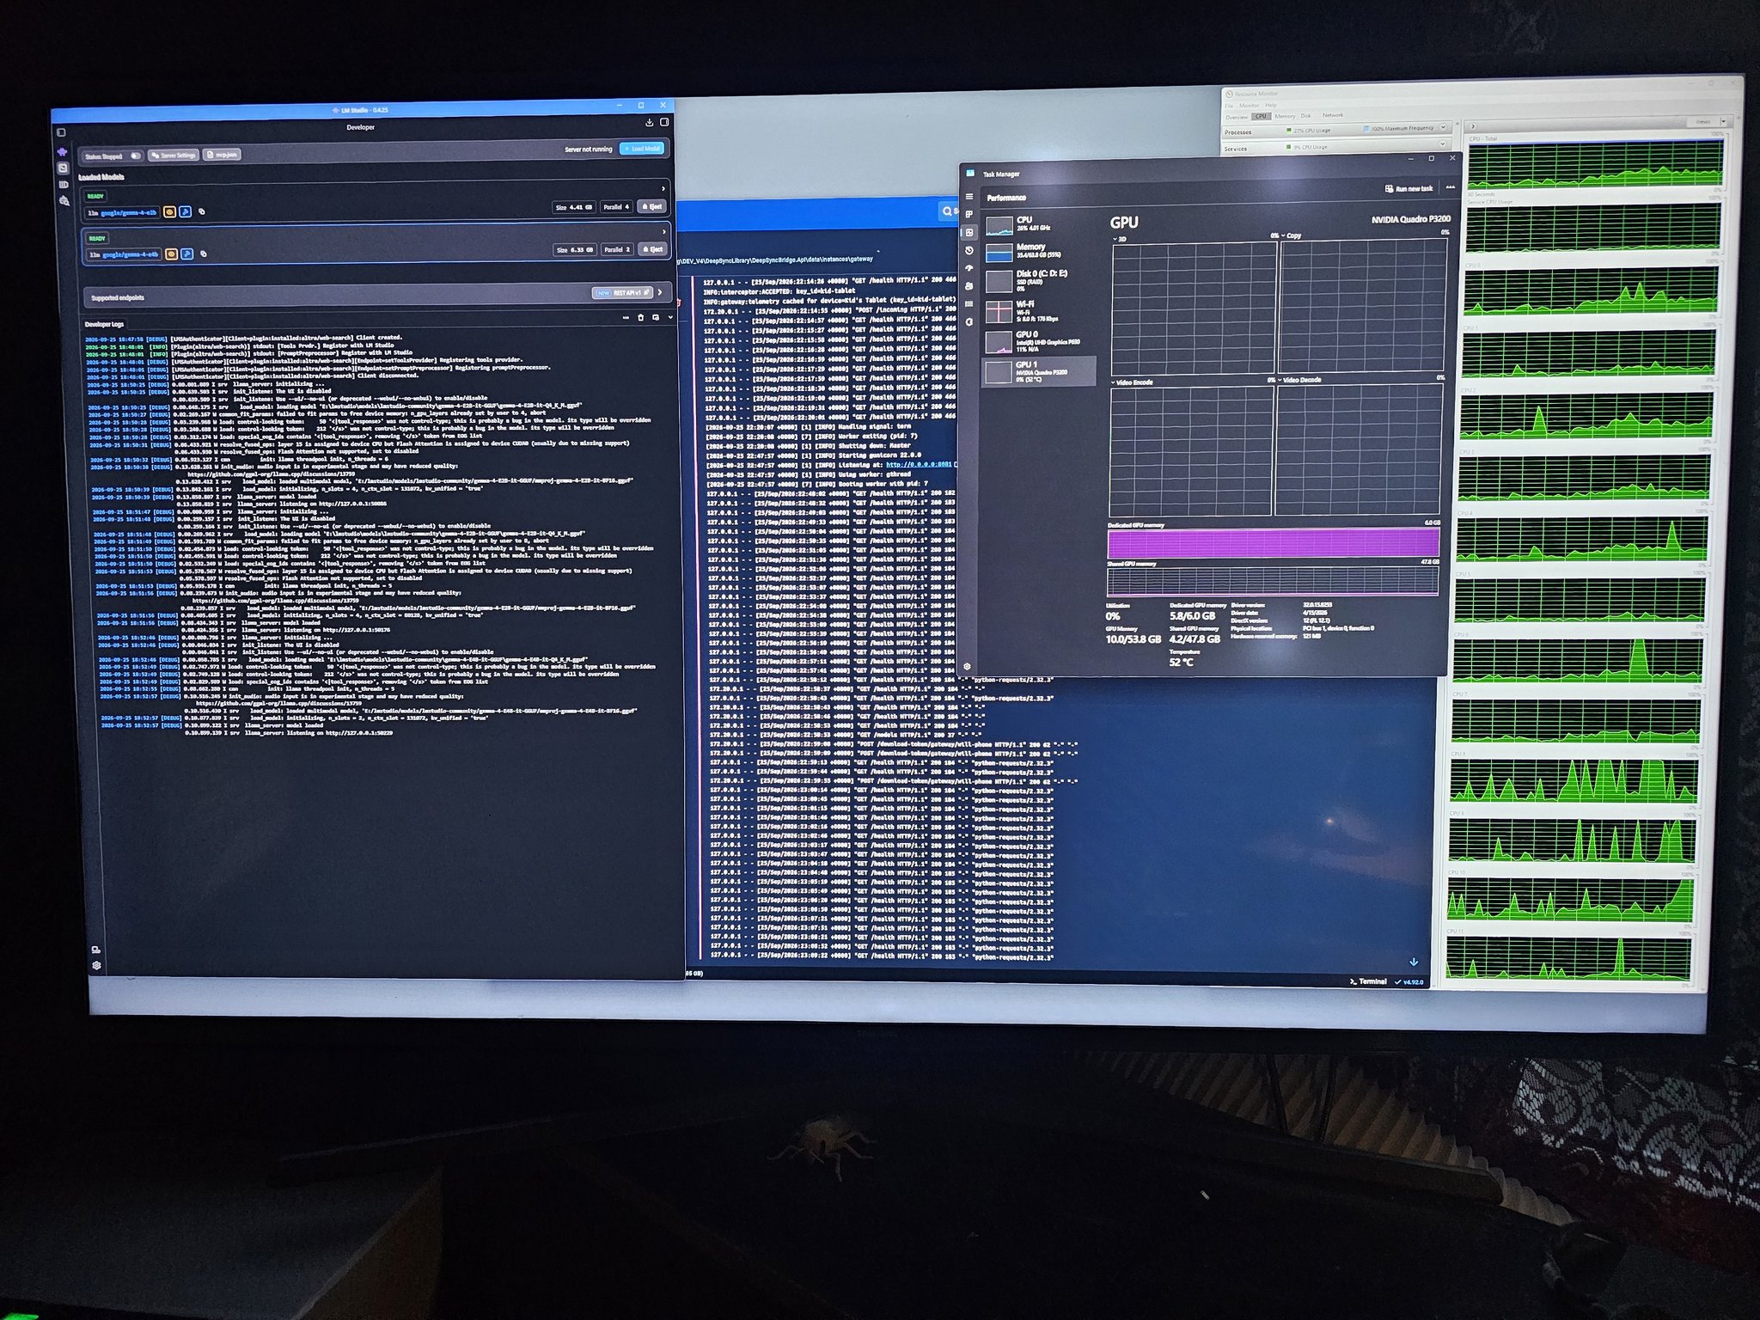Click the vision eye badge on gemma-4-e2b

click(169, 211)
